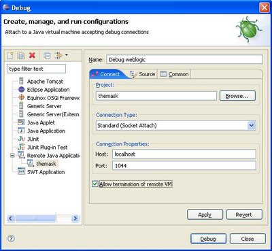Click the Filter launch configurations icon
The width and height of the screenshot is (272, 251).
58,55
